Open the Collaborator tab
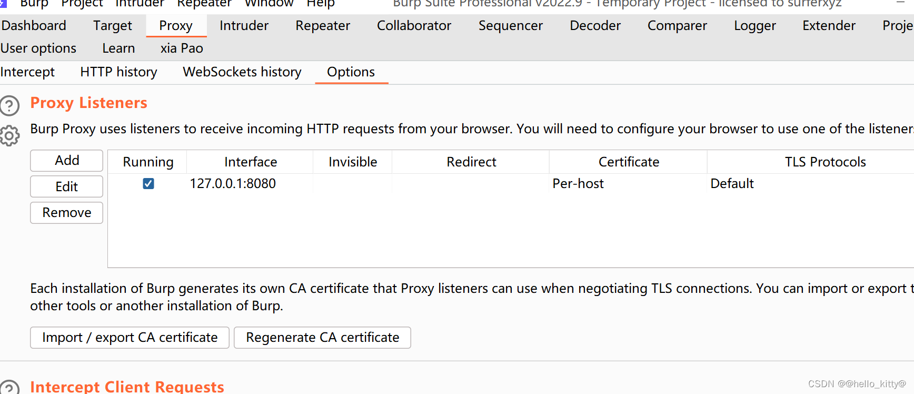The width and height of the screenshot is (914, 394). point(414,25)
